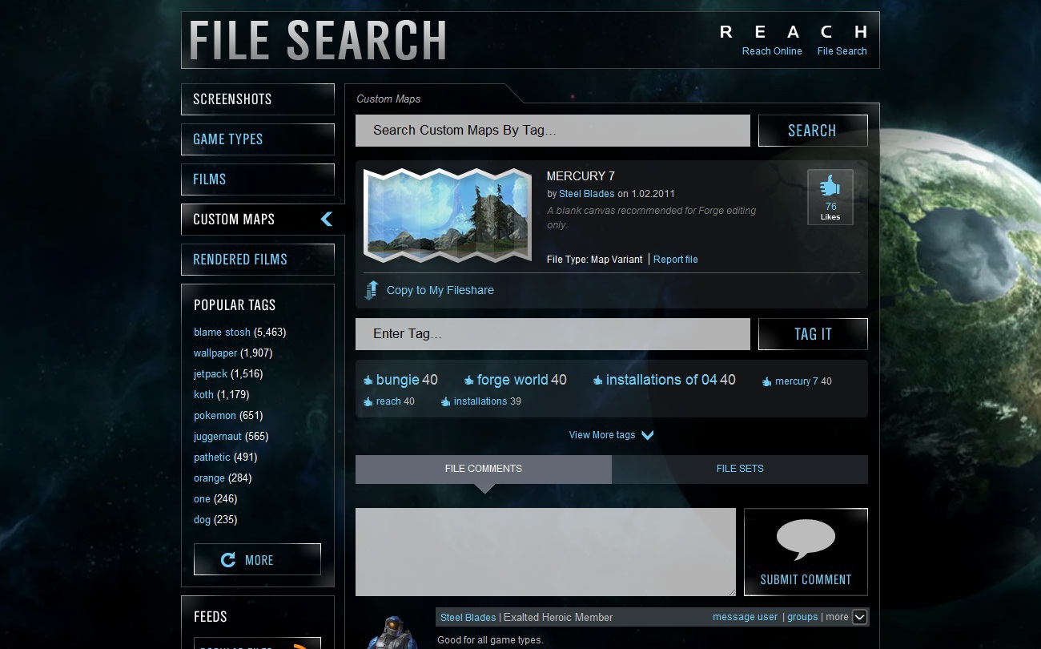This screenshot has height=649, width=1041.
Task: Select the wallpaper popular tag
Action: 215,353
